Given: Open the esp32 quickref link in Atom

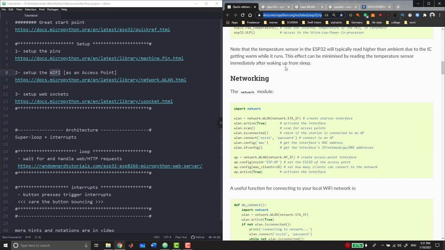Looking at the screenshot, I should click(x=92, y=30).
